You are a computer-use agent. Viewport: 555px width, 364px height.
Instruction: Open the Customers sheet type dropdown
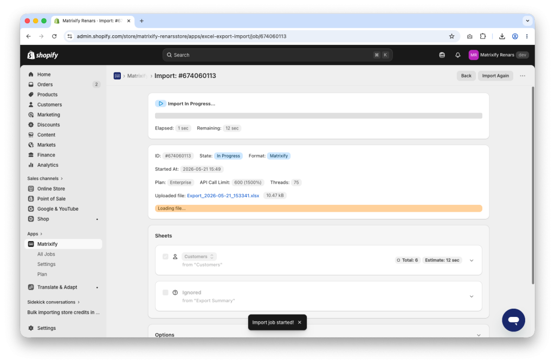click(x=199, y=256)
